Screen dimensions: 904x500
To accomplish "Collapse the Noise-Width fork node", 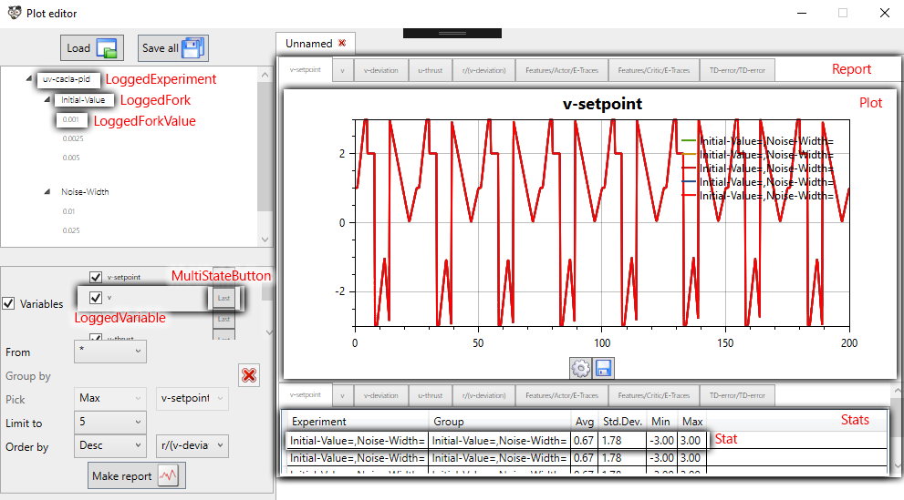I will click(x=47, y=191).
